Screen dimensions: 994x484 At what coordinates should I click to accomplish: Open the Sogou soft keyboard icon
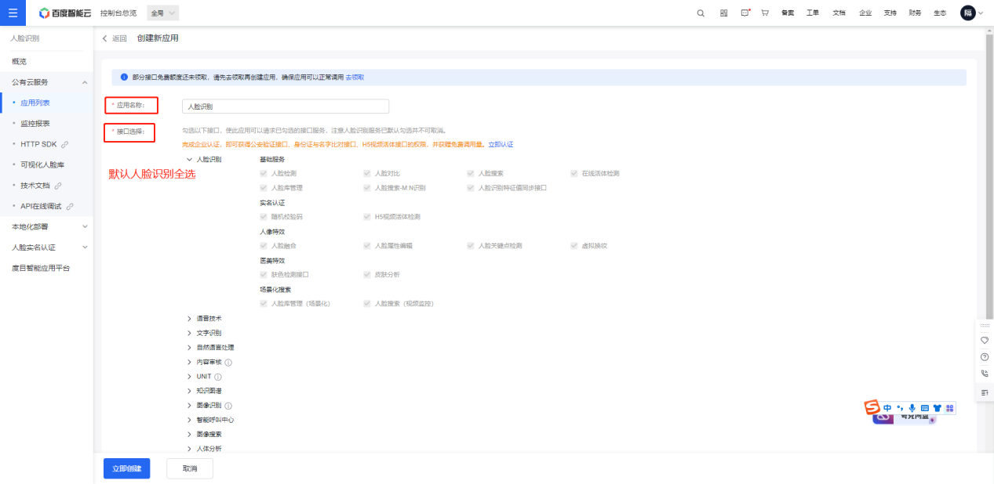click(x=924, y=408)
